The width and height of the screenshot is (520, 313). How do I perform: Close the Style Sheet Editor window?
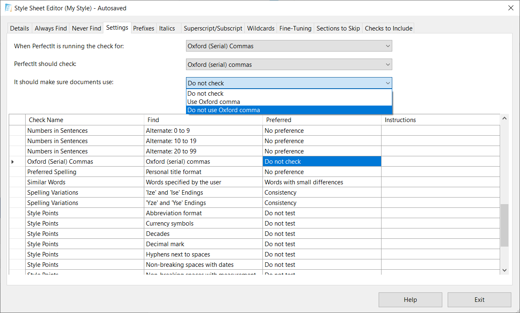[510, 8]
